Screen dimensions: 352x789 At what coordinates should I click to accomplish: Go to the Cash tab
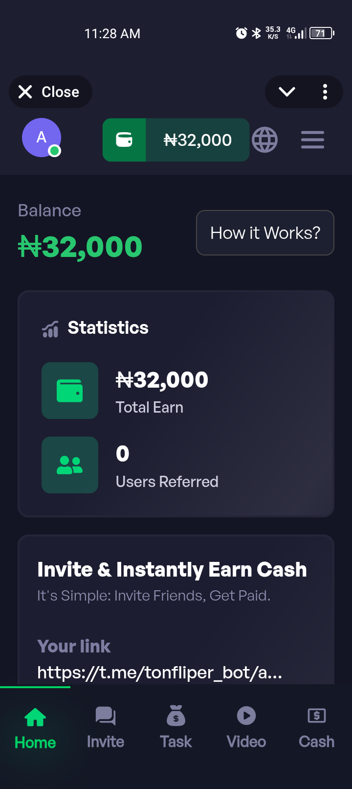click(x=317, y=727)
